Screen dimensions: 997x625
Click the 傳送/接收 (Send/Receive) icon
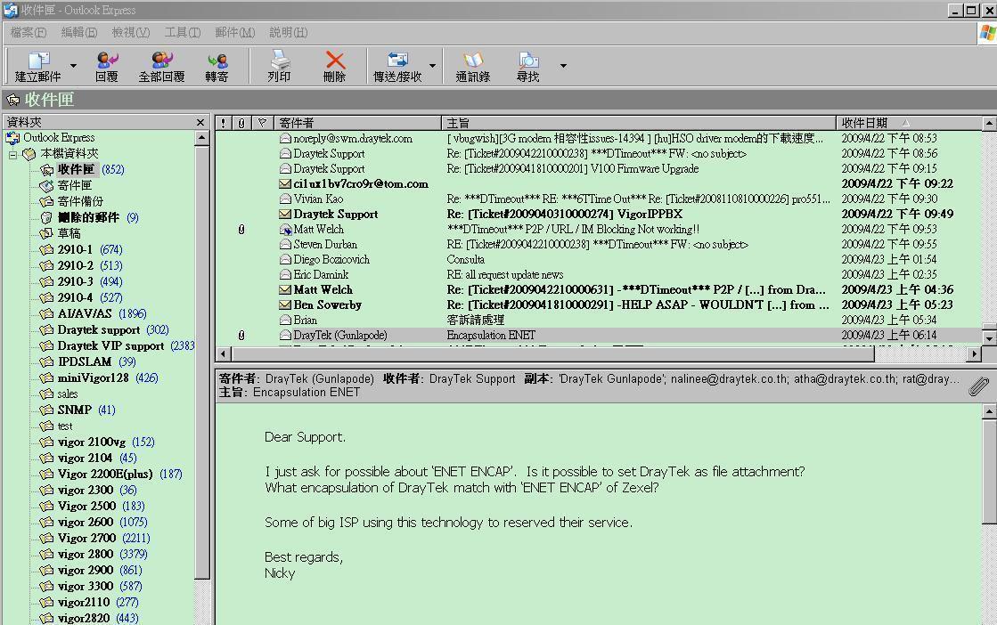(x=397, y=67)
